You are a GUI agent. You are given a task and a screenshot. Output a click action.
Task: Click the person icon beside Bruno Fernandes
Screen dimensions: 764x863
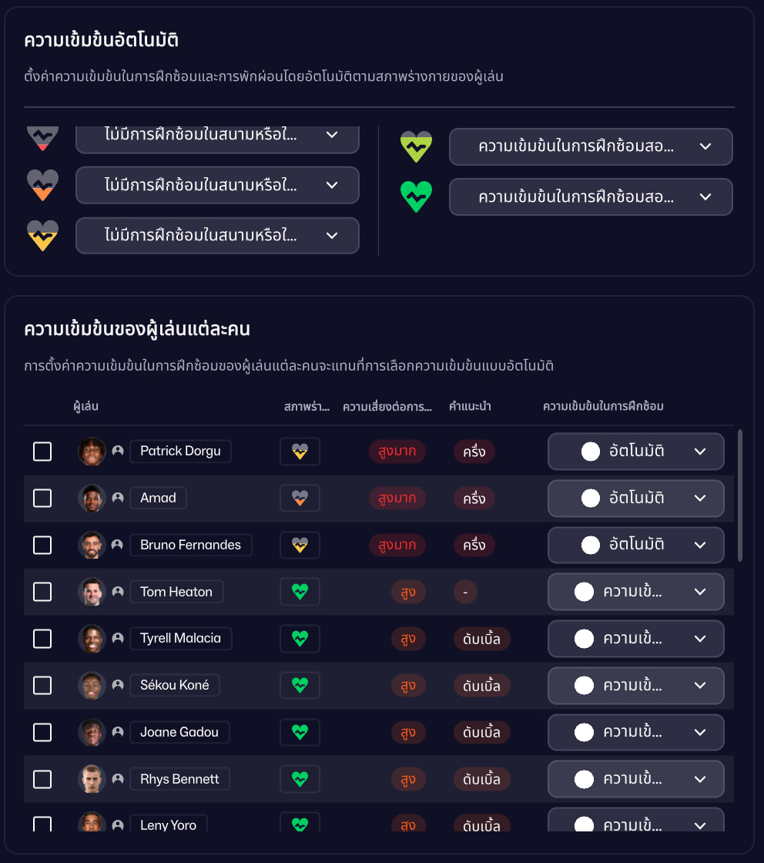117,545
